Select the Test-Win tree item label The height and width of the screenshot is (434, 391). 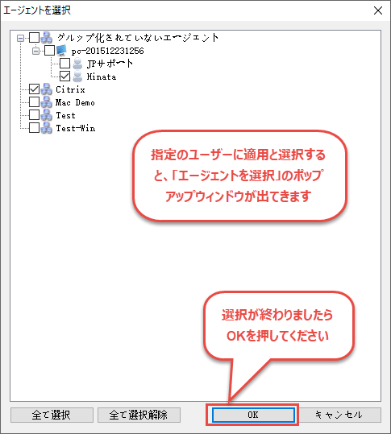[x=75, y=128]
